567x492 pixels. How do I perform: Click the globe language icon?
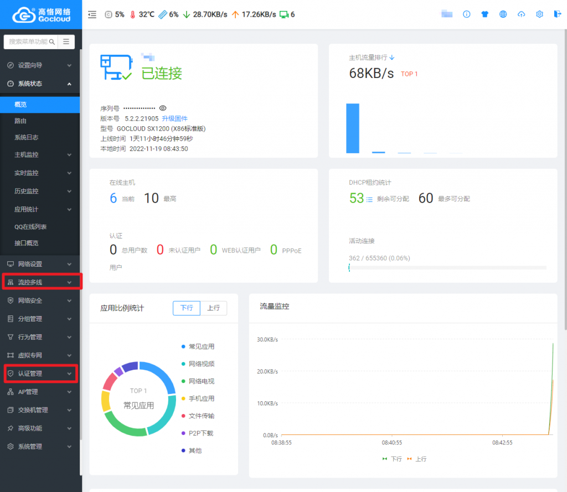coord(503,14)
